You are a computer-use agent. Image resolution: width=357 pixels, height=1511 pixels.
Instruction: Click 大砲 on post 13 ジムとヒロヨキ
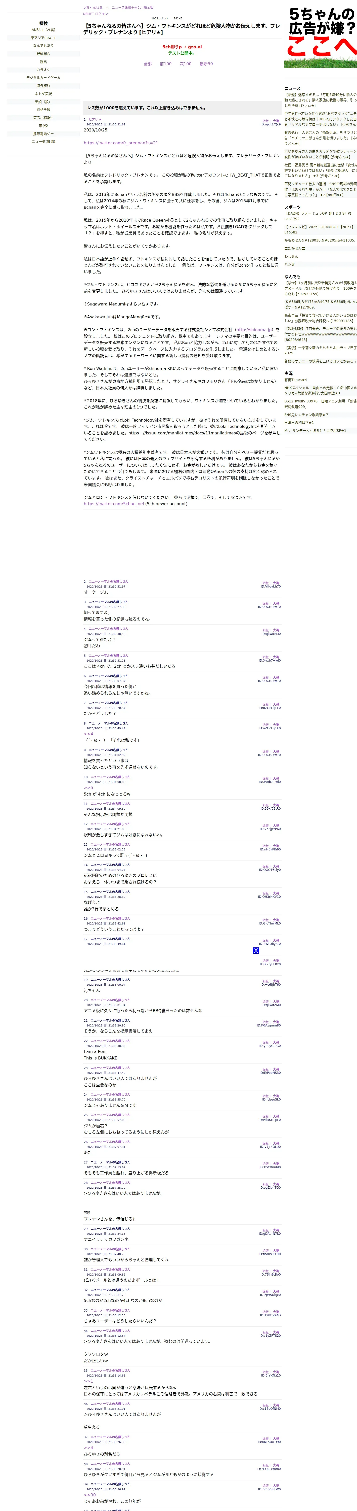(276, 846)
